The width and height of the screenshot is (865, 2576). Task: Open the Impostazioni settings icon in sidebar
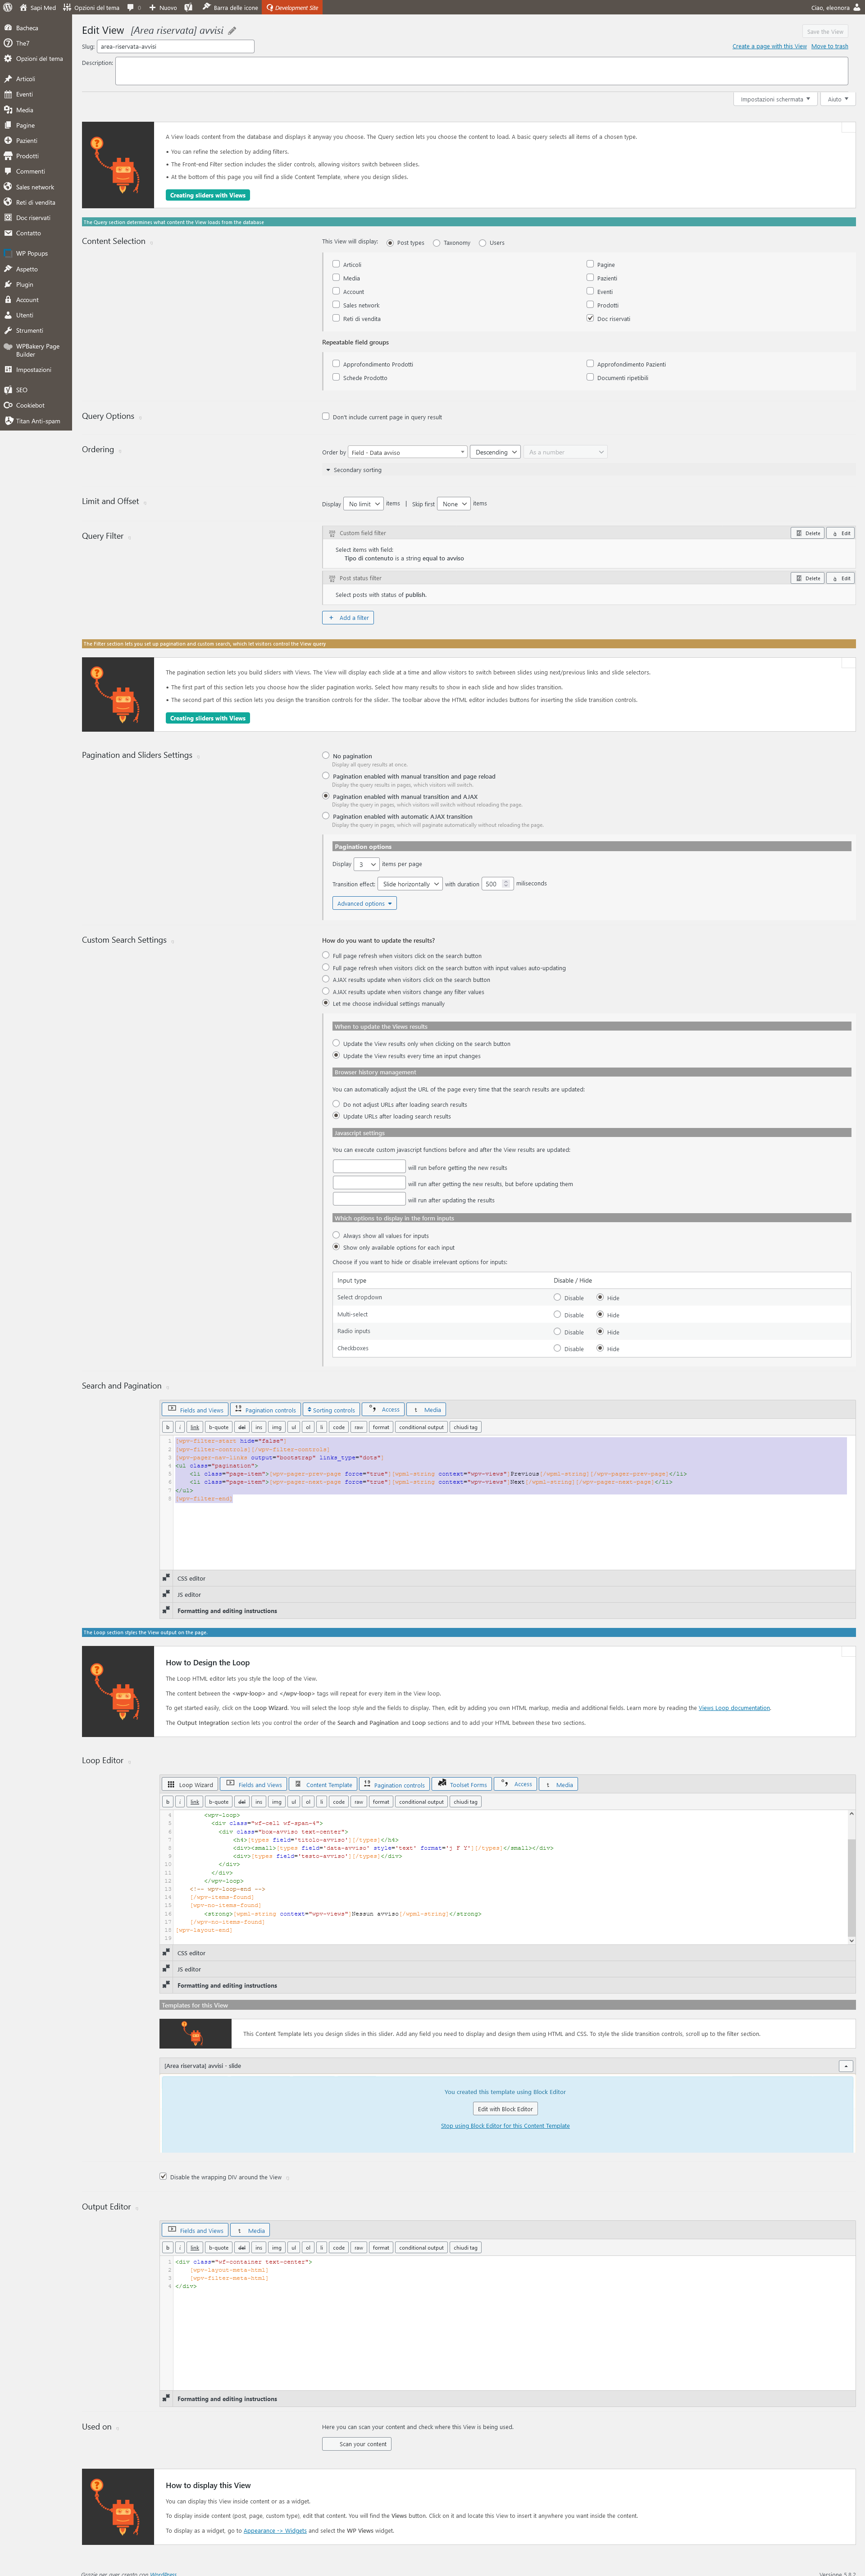tap(8, 370)
